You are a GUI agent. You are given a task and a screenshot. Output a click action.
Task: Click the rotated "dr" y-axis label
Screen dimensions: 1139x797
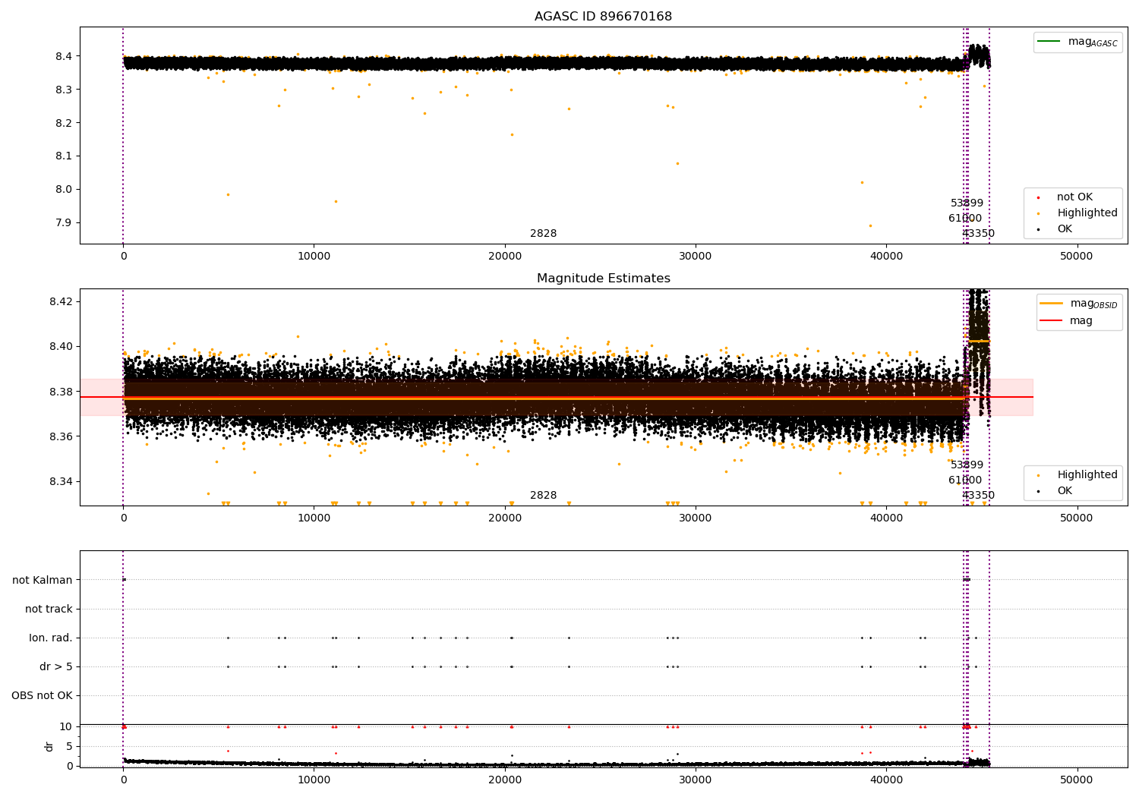pyautogui.click(x=49, y=746)
